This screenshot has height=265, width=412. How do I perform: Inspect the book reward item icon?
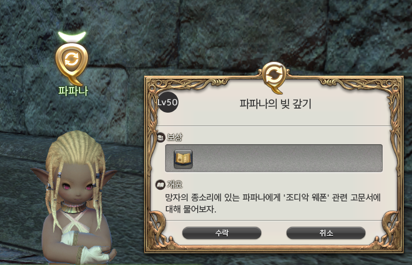(183, 159)
